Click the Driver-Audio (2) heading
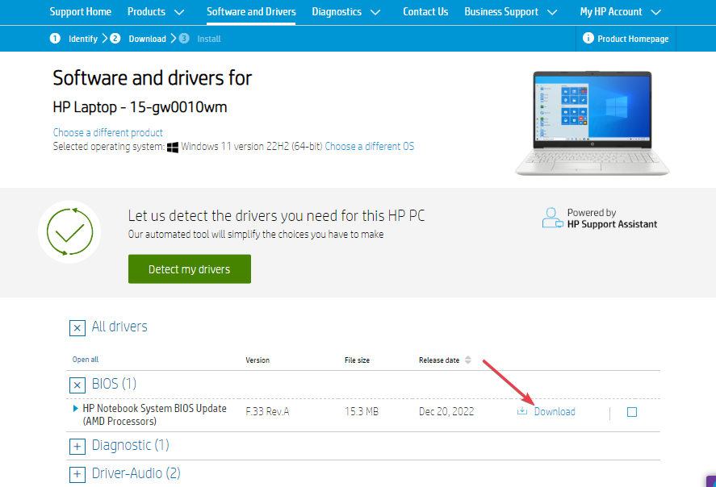The height and width of the screenshot is (487, 716). [136, 473]
